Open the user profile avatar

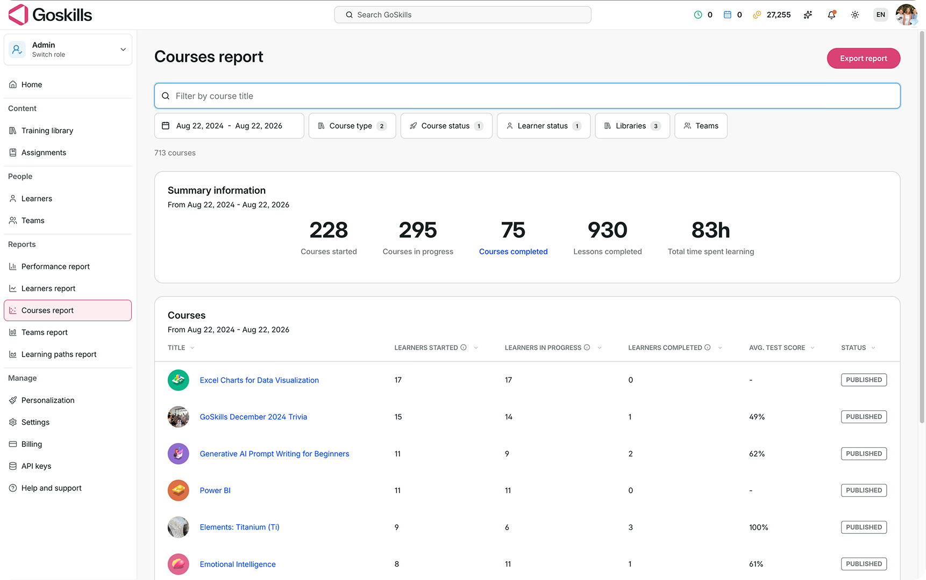(x=907, y=15)
